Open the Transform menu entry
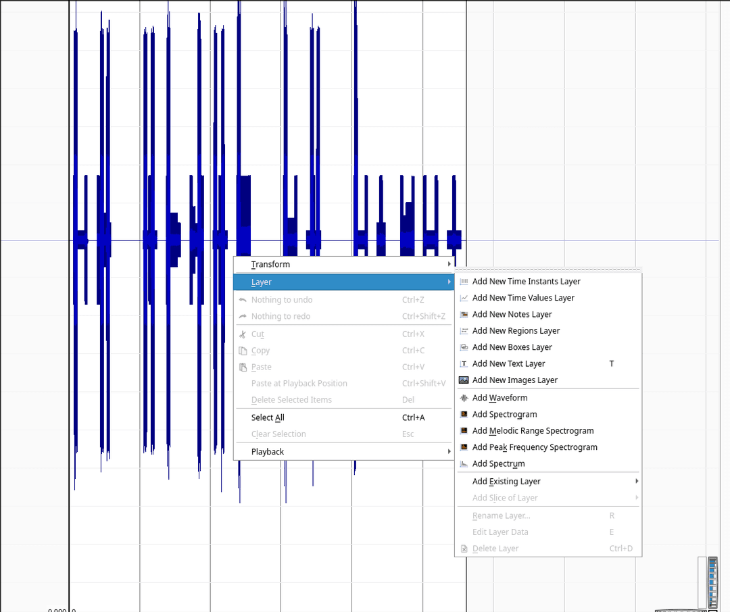This screenshot has width=730, height=612. (x=343, y=264)
